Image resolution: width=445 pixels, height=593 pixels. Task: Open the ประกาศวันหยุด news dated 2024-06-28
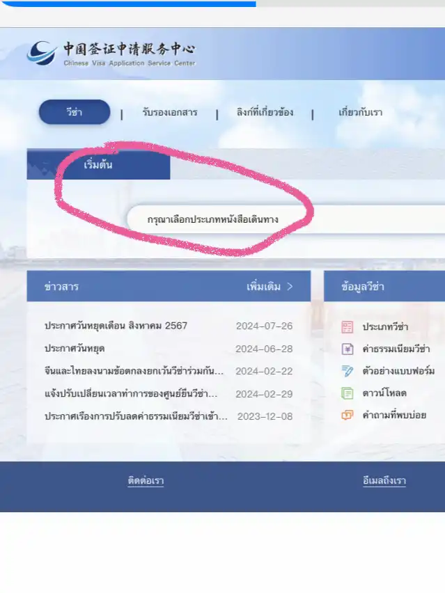pos(75,348)
